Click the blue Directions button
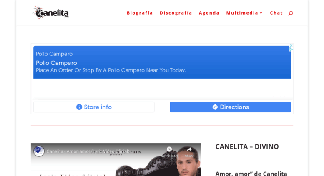Screen dimensions: 324x176 230,107
